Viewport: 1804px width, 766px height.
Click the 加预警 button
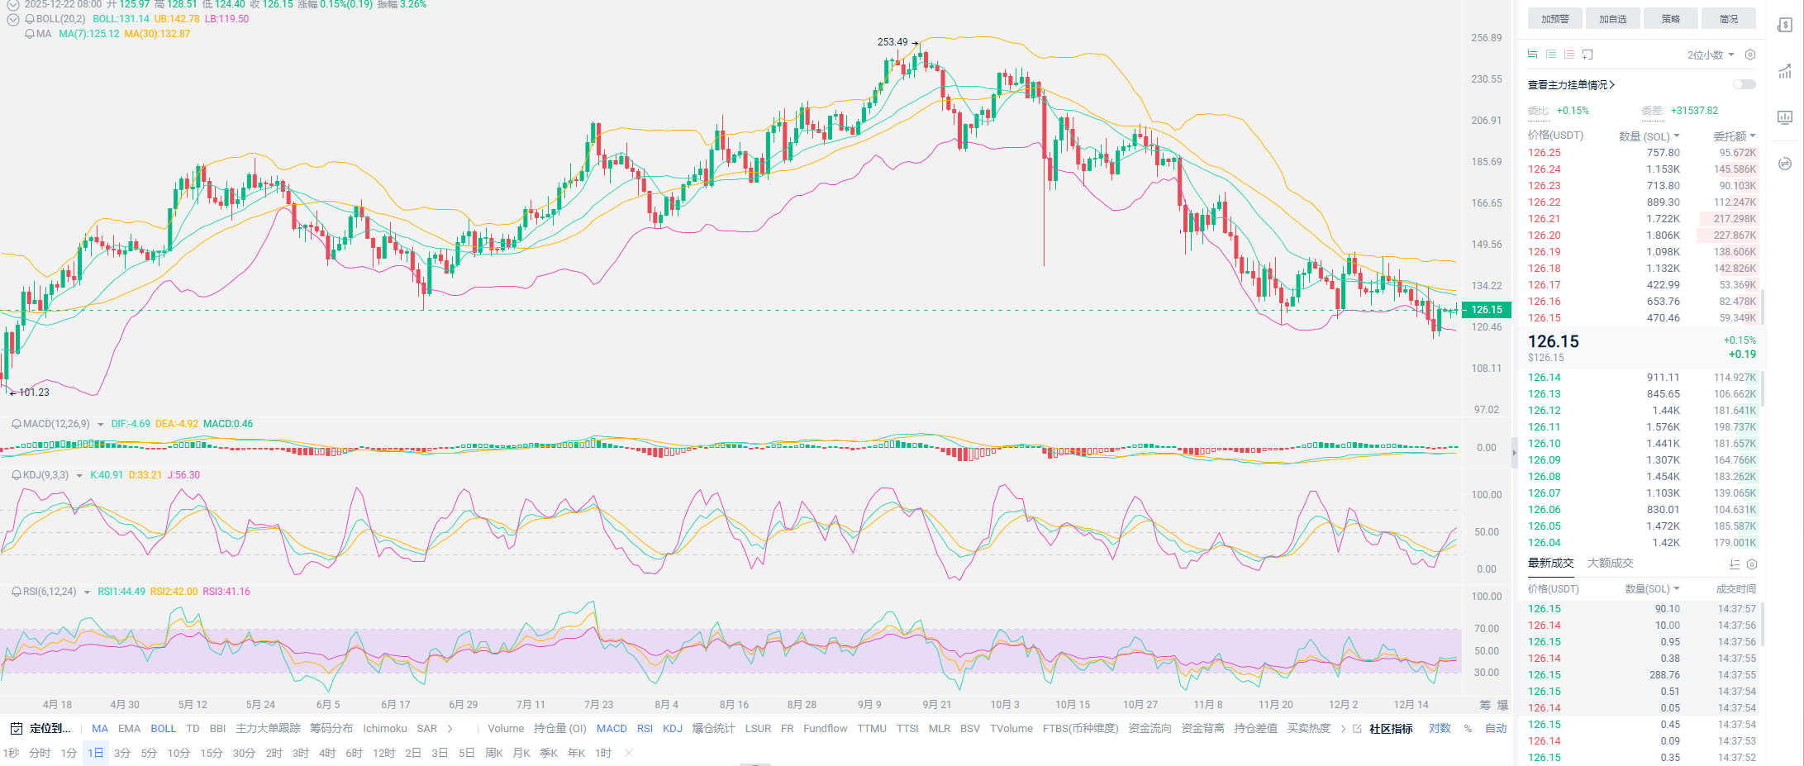1554,19
